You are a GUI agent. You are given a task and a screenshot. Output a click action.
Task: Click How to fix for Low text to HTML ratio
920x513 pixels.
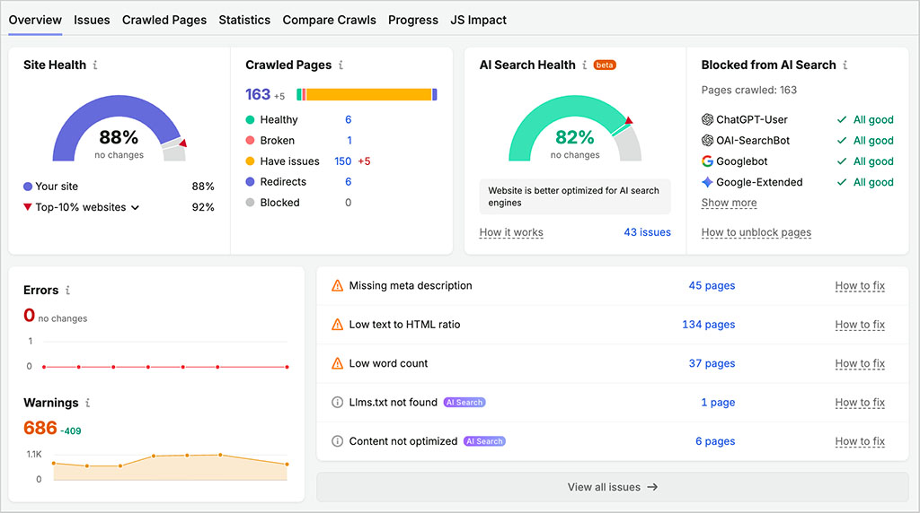(x=860, y=325)
